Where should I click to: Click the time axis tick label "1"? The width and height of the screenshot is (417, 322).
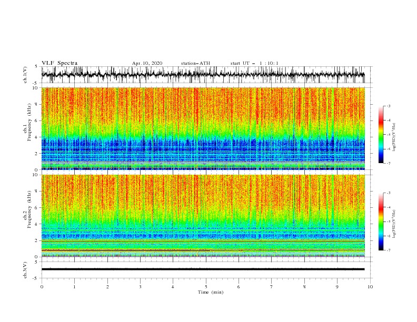(74, 287)
